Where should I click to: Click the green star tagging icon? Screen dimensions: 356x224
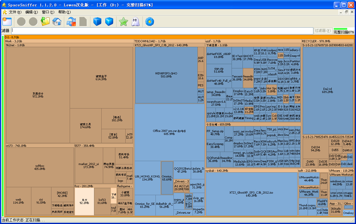pyautogui.click(x=124, y=22)
